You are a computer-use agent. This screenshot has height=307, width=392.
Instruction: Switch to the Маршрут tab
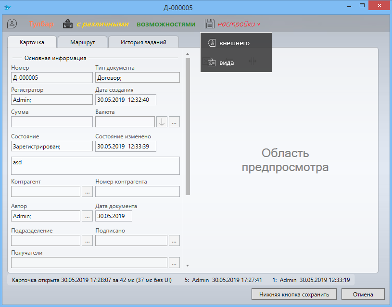[x=82, y=42]
